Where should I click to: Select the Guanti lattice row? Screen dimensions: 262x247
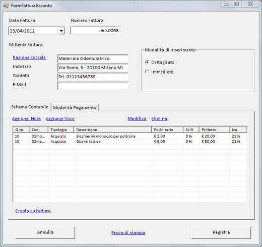130,142
